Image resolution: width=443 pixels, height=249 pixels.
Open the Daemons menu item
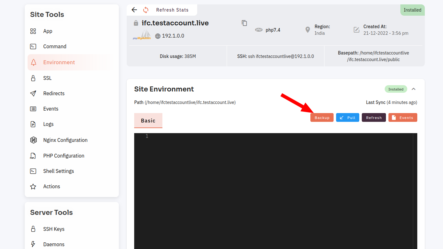point(71,244)
